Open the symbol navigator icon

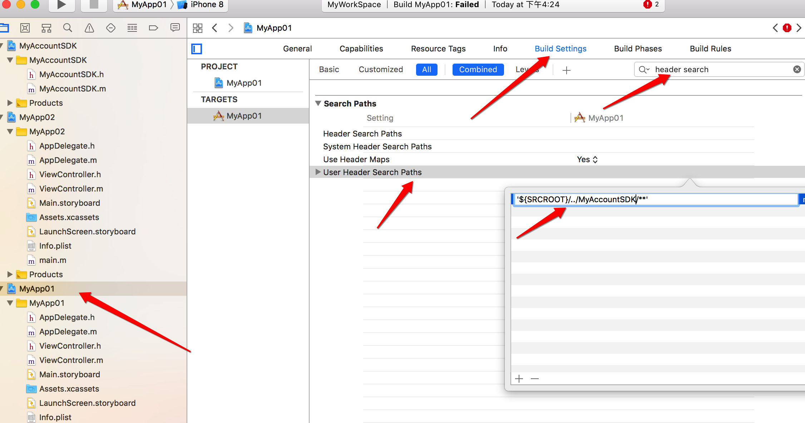tap(46, 28)
